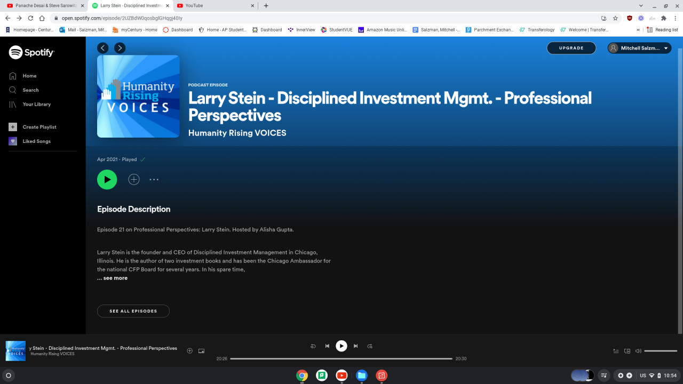This screenshot has width=683, height=384.
Task: Expand hidden bookmarks with double chevron
Action: pos(638,30)
